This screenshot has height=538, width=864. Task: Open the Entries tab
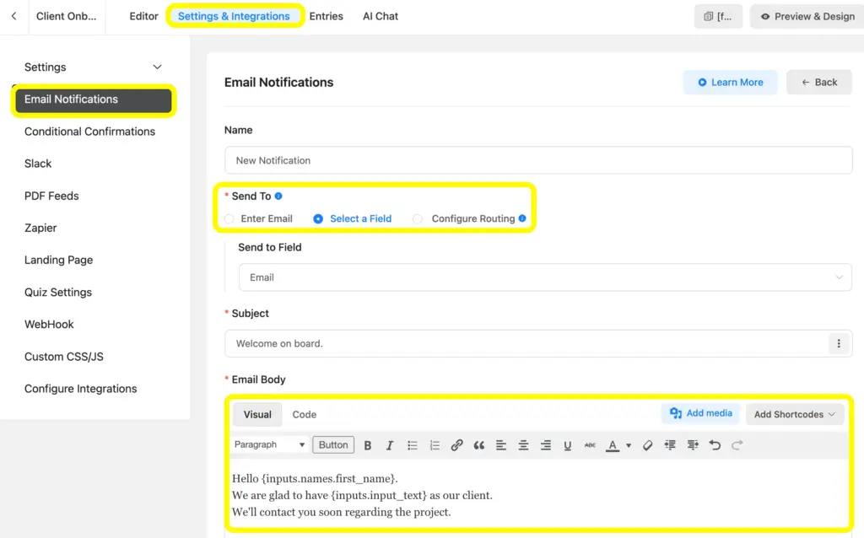point(327,17)
